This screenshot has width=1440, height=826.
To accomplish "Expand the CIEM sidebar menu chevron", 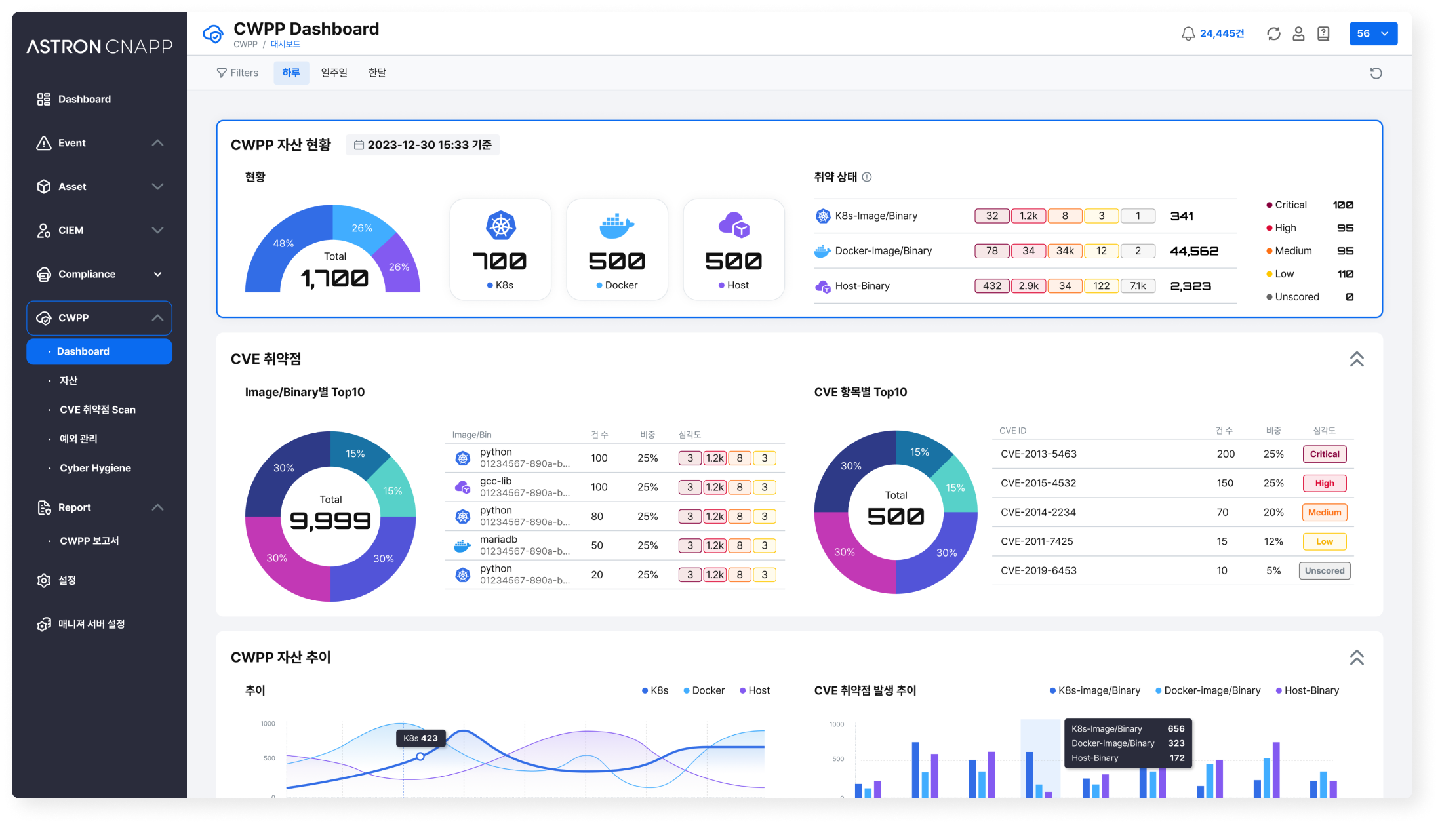I will tap(157, 230).
